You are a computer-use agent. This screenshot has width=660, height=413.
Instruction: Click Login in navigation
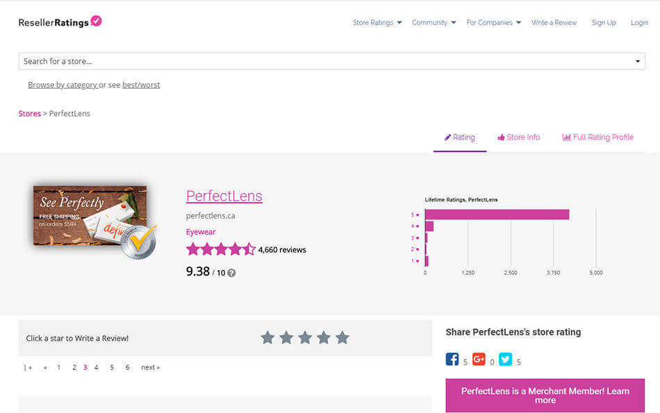639,22
